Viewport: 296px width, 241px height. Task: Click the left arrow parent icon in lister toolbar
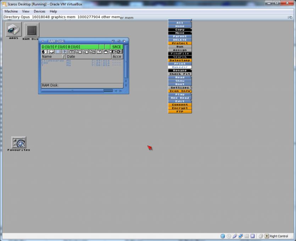tap(51, 52)
